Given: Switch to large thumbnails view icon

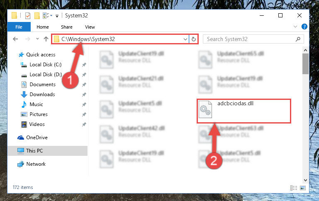Looking at the screenshot, I should (x=303, y=188).
